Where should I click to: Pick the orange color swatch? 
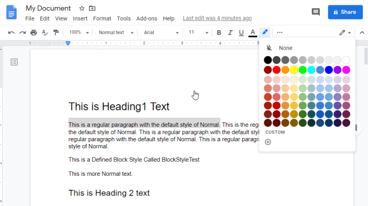pyautogui.click(x=285, y=70)
